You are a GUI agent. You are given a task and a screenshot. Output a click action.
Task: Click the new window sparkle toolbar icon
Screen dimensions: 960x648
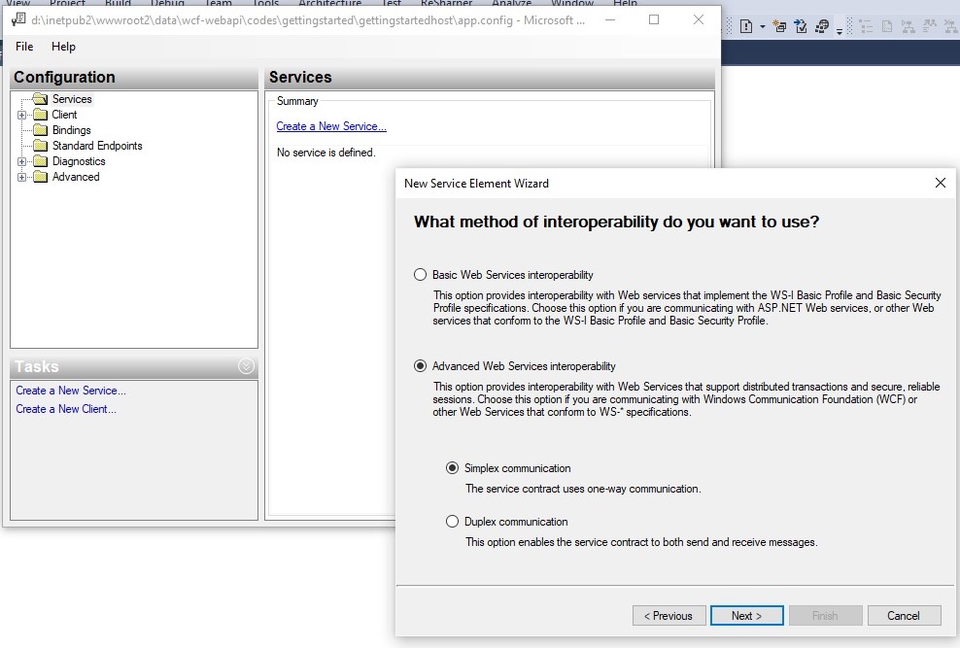click(779, 27)
